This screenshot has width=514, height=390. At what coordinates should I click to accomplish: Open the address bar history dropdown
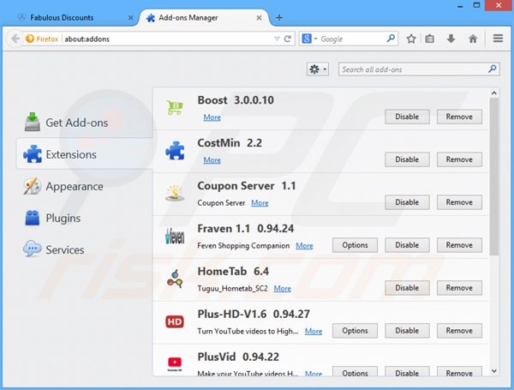tap(277, 39)
